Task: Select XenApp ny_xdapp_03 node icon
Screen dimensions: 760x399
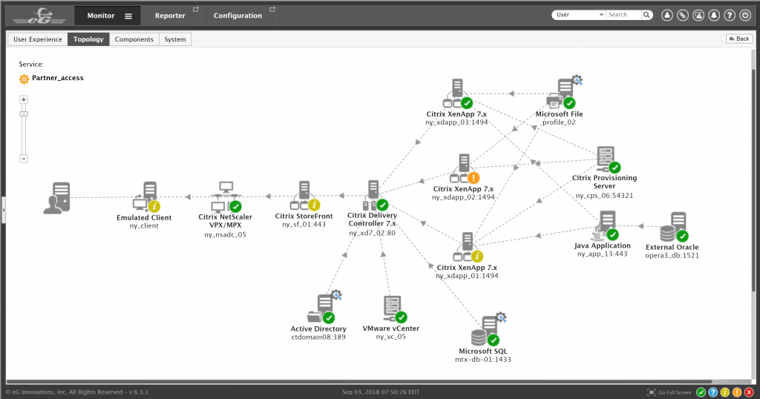Action: coord(457,94)
